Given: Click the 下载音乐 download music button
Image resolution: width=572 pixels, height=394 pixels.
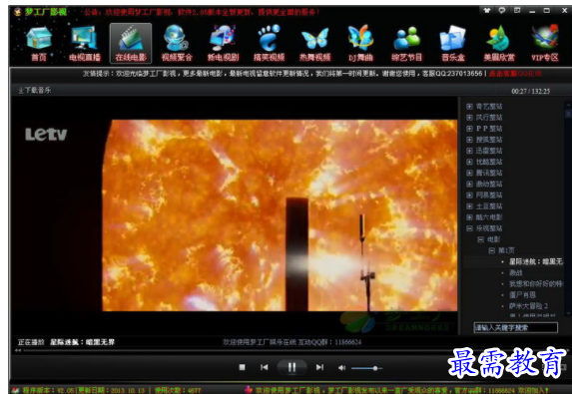Looking at the screenshot, I should pos(35,90).
